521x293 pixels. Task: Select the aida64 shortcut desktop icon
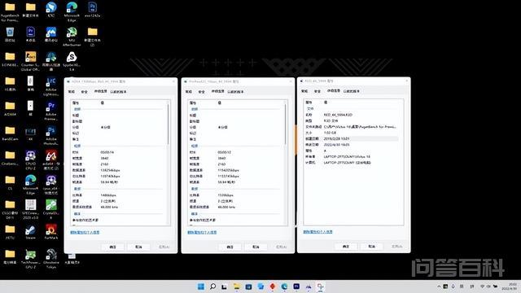pos(50,160)
